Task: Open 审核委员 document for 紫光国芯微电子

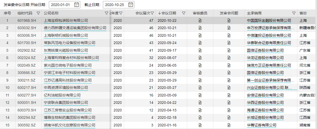Action: (x=200, y=65)
